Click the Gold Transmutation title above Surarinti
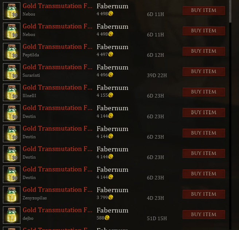 57,67
